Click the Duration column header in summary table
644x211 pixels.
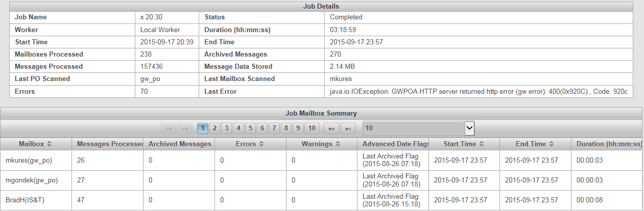point(607,144)
